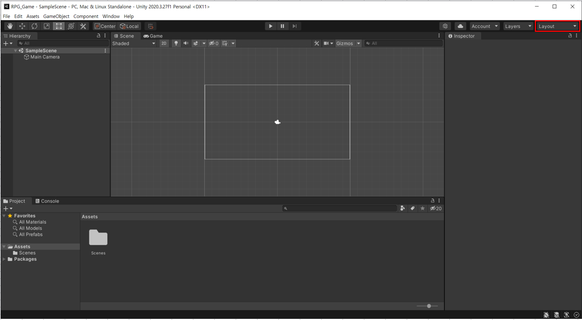Click the Pause button
Viewport: 582px width, 320px height.
tap(282, 26)
